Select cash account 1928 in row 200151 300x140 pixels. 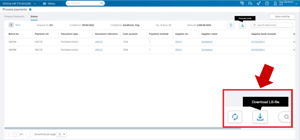(125, 50)
